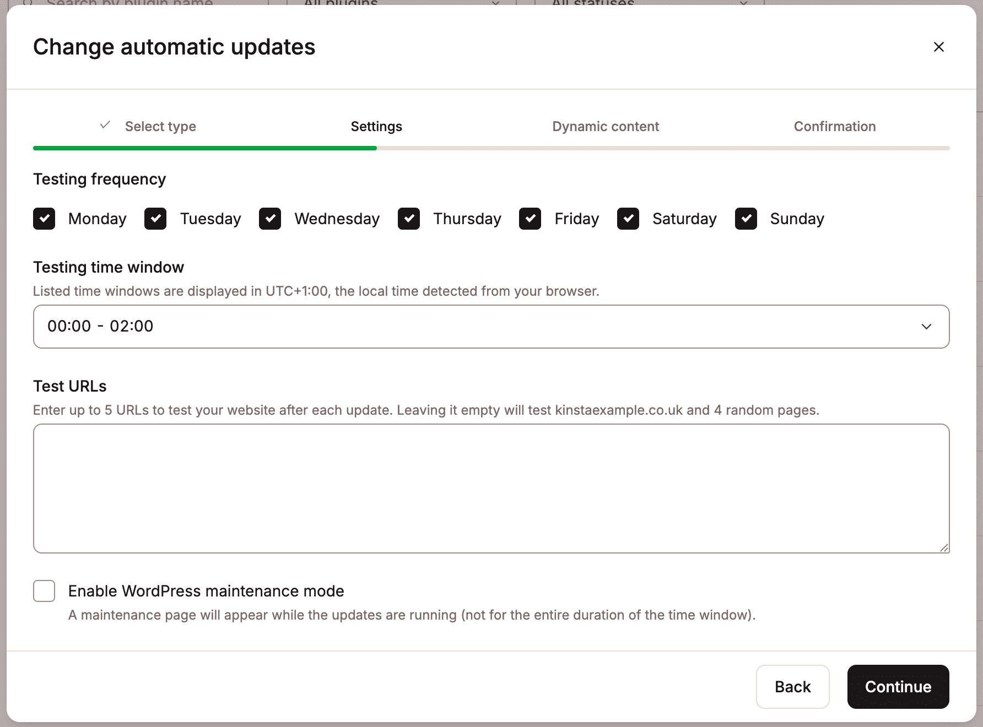Disable Friday testing
The height and width of the screenshot is (727, 983).
pyautogui.click(x=530, y=219)
